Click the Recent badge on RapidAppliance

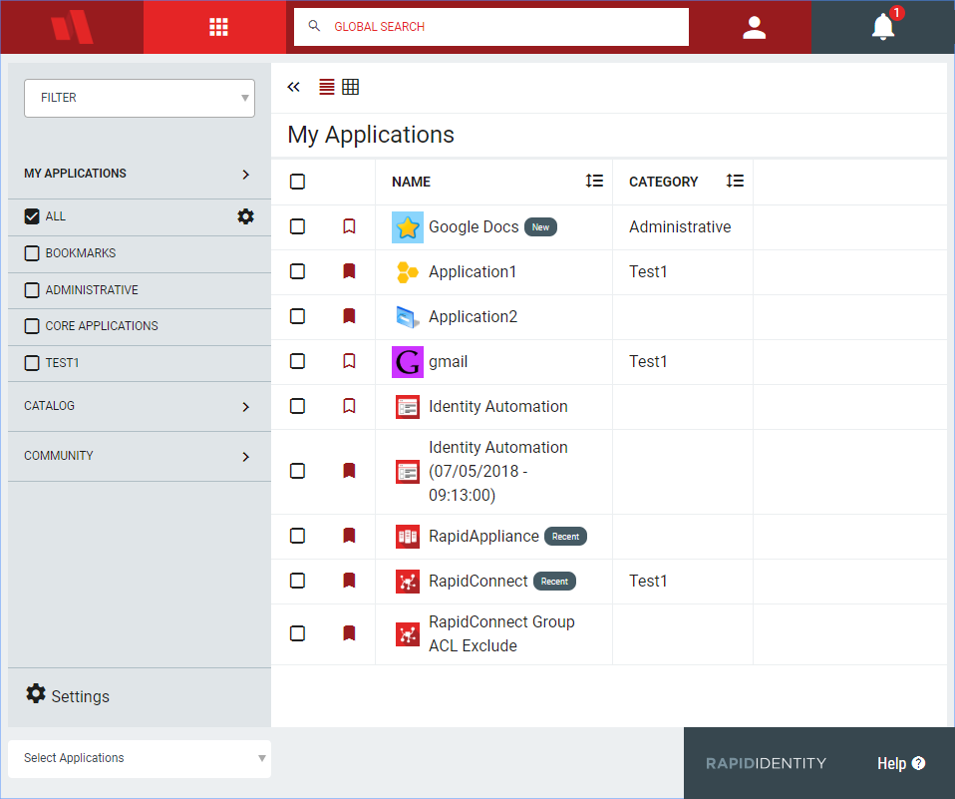pyautogui.click(x=565, y=537)
